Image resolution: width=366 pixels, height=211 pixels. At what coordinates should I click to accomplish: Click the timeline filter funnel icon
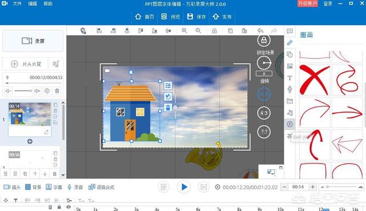[15, 200]
